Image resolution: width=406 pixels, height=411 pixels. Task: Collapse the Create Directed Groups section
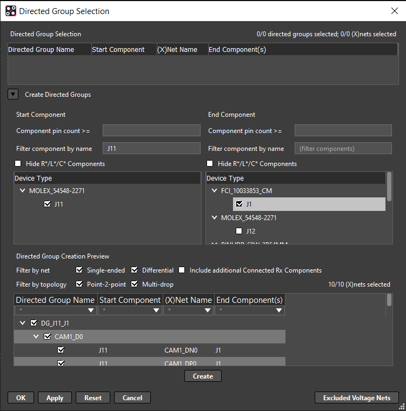[12, 94]
